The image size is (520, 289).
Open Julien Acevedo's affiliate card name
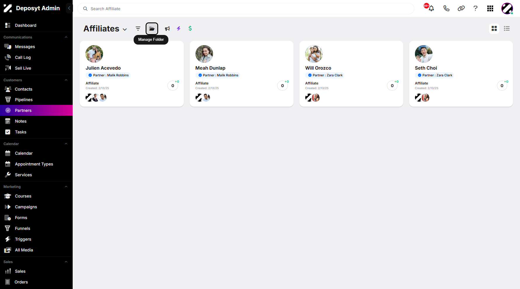pyautogui.click(x=103, y=68)
